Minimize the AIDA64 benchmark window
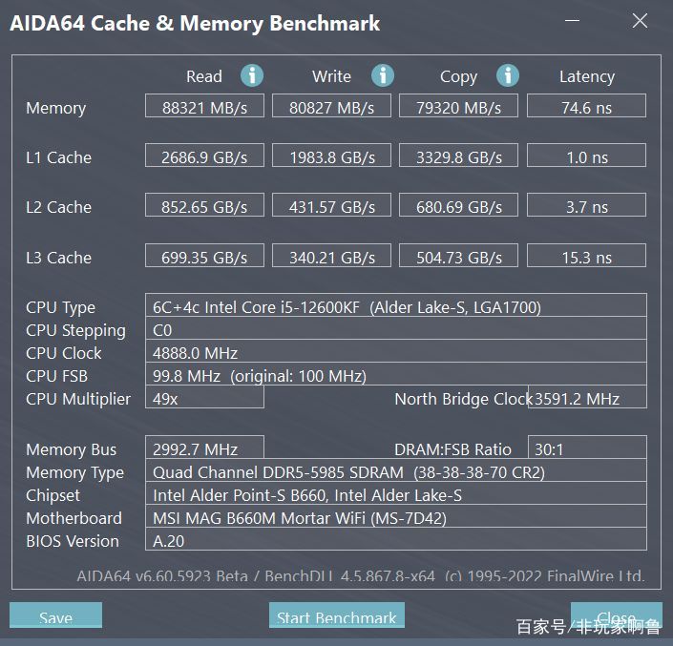Screen dimensions: 673x646 pyautogui.click(x=572, y=20)
